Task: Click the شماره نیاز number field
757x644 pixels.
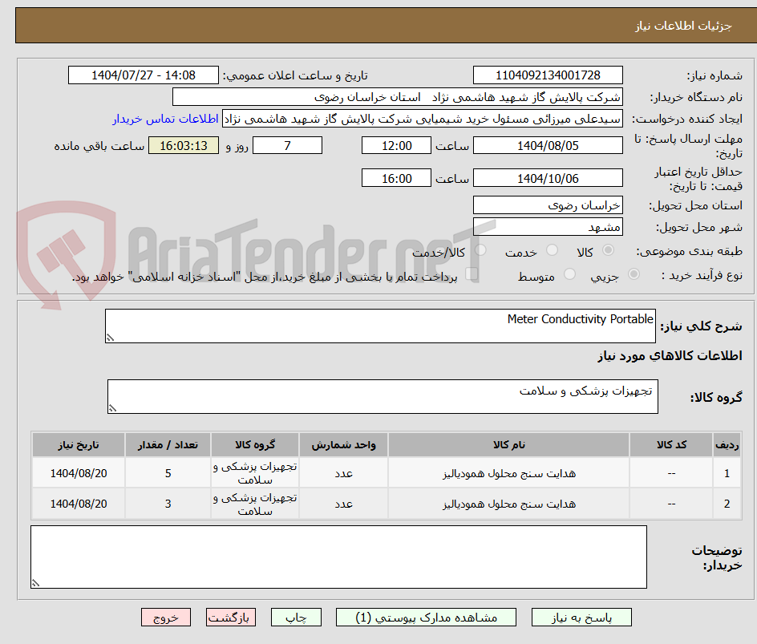Action: point(548,75)
